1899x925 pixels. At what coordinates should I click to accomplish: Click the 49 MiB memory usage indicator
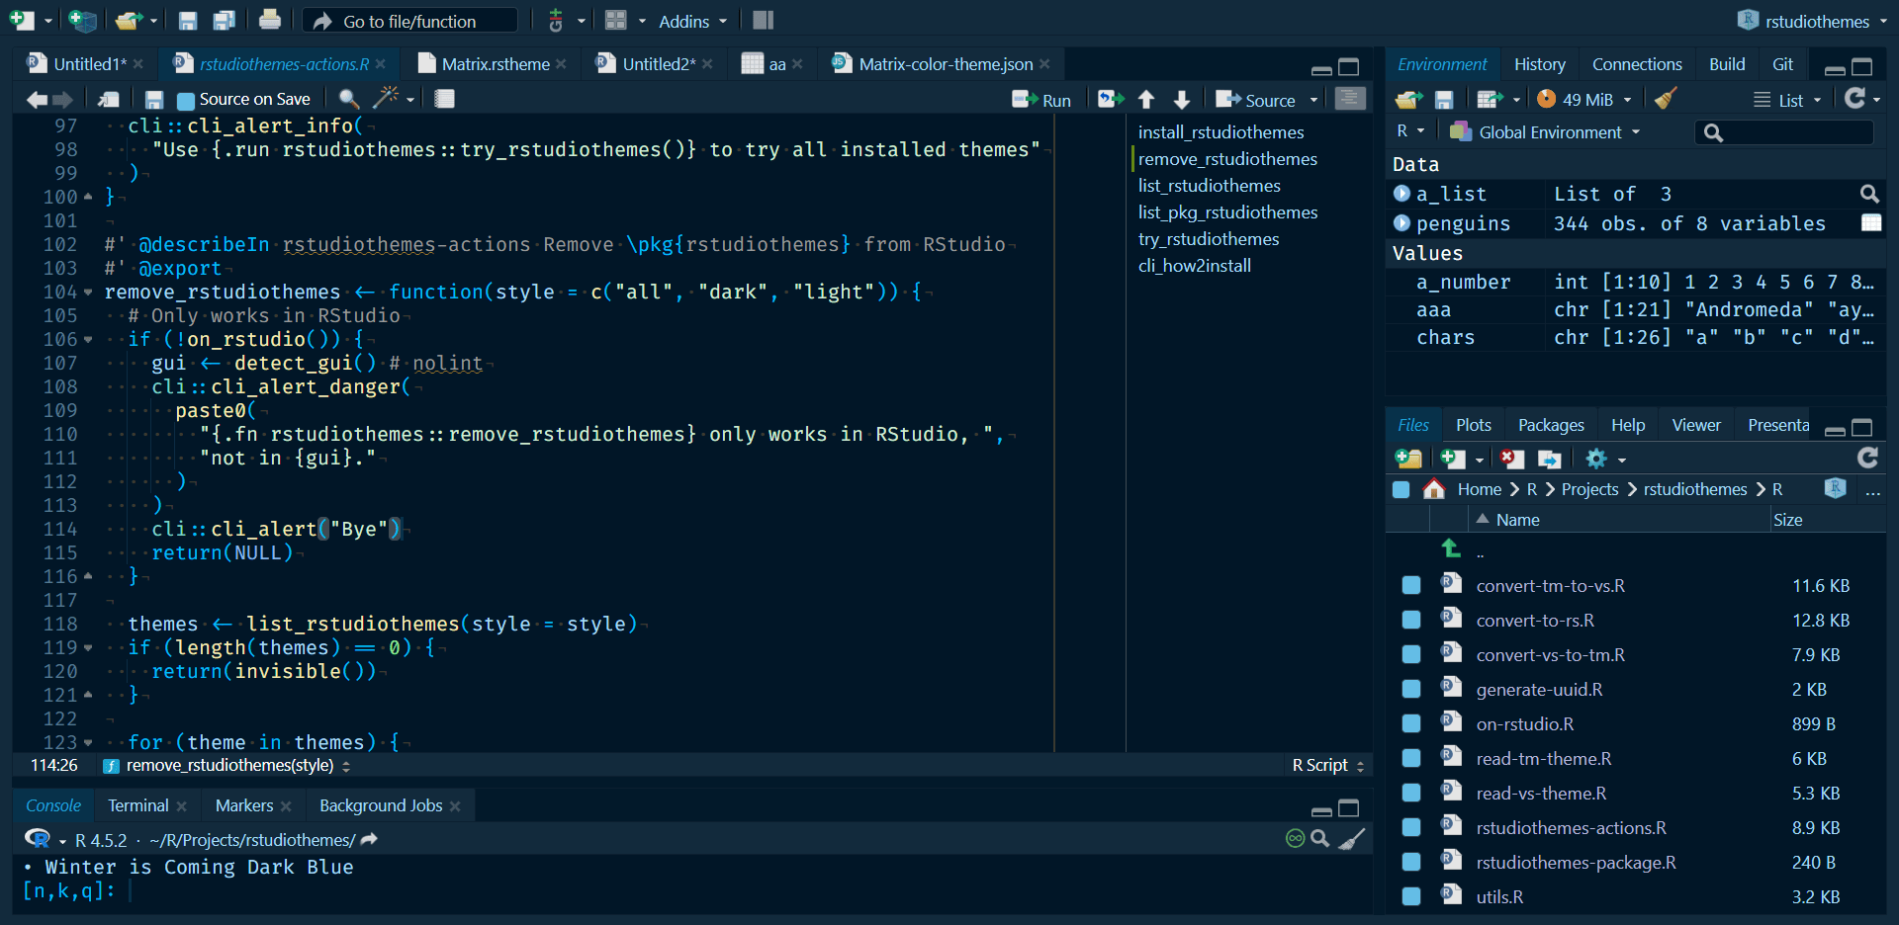point(1584,99)
